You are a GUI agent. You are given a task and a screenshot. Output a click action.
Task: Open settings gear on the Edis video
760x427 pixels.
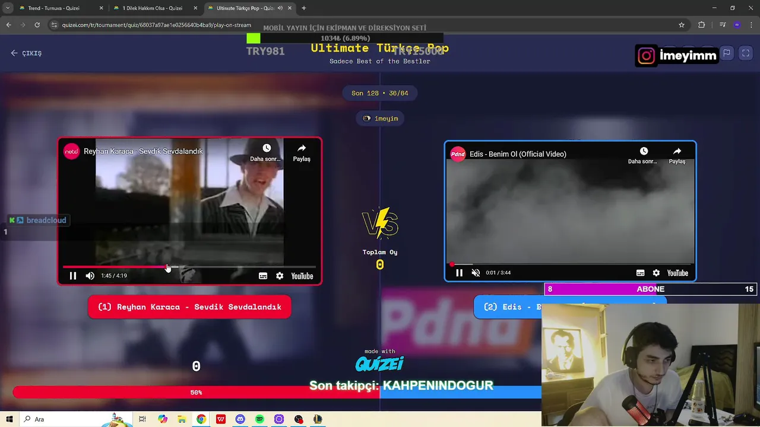656,273
